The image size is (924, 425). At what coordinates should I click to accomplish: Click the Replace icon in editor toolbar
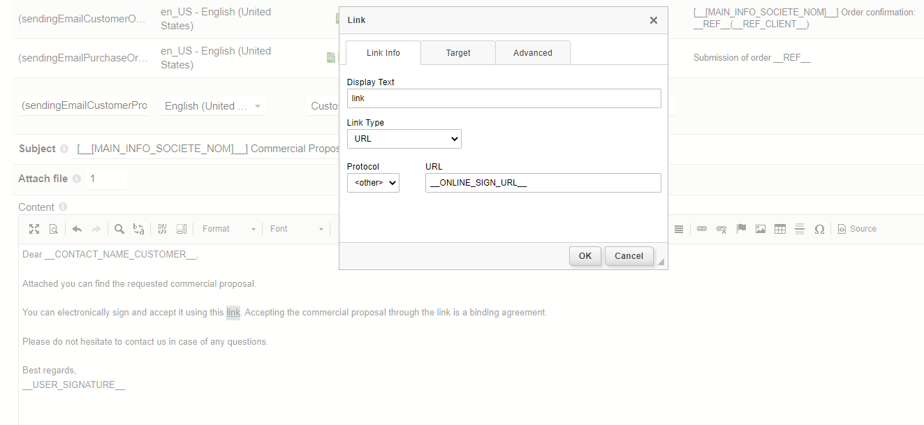point(138,229)
